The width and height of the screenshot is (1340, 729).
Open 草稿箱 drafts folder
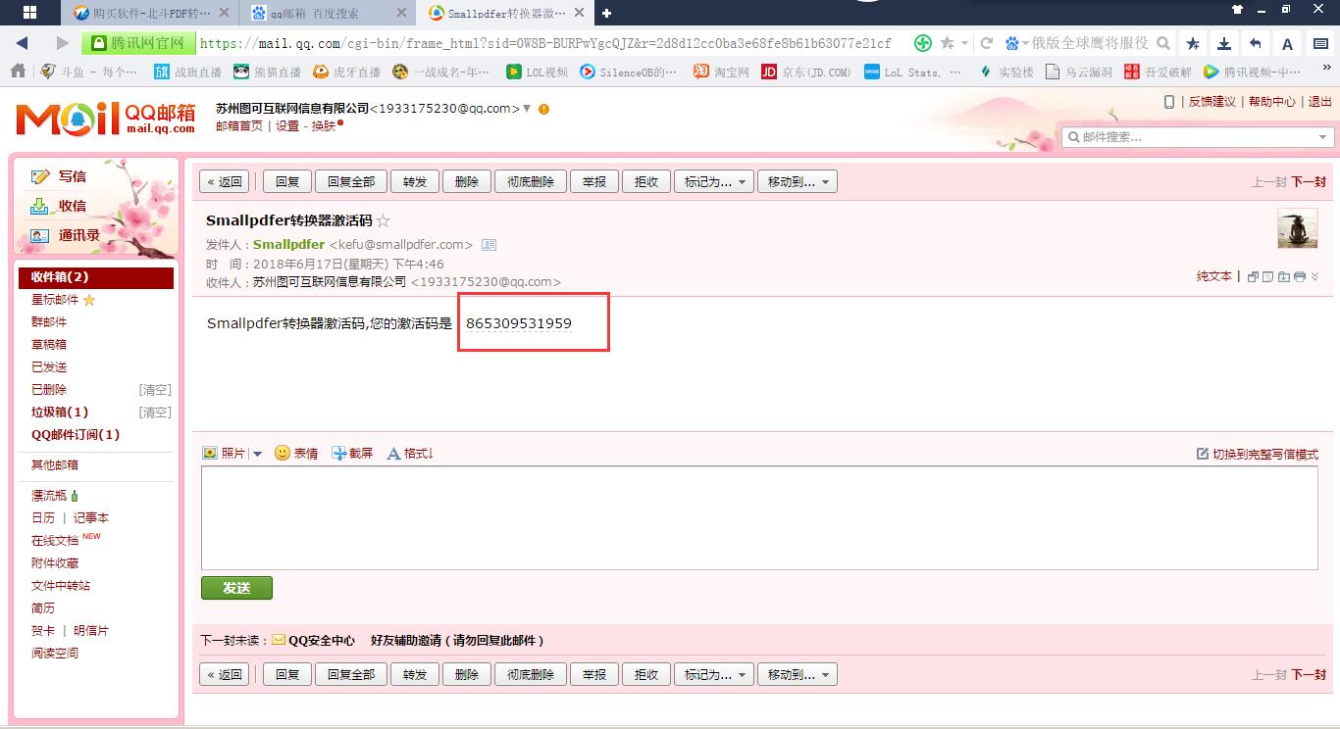click(49, 345)
